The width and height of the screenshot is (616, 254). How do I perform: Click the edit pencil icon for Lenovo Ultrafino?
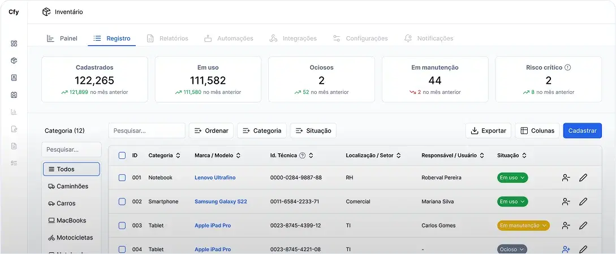pyautogui.click(x=583, y=178)
